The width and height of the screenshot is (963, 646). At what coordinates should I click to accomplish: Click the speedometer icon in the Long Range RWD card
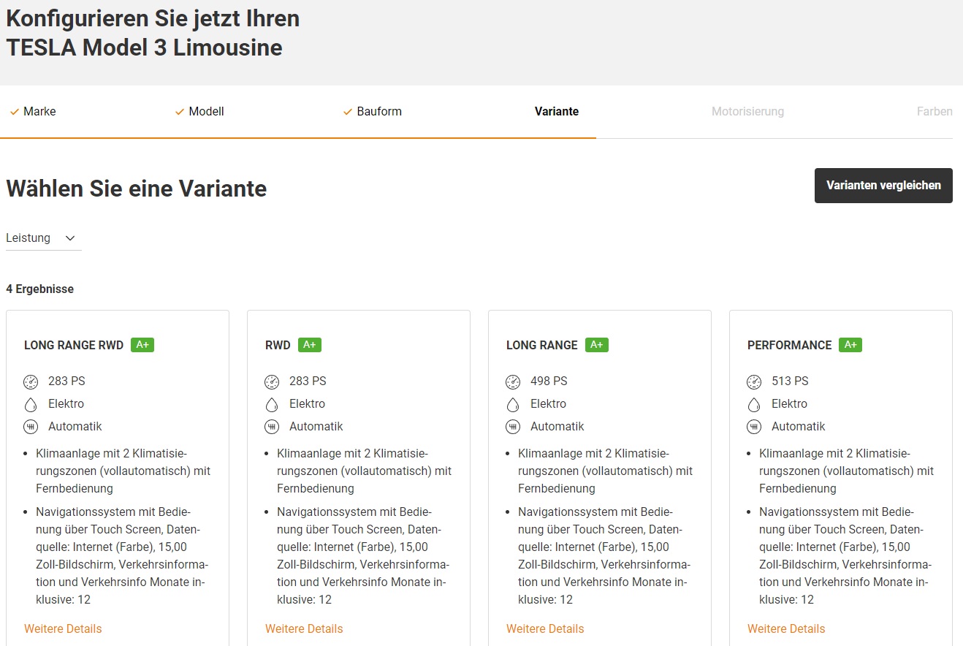[x=31, y=381]
